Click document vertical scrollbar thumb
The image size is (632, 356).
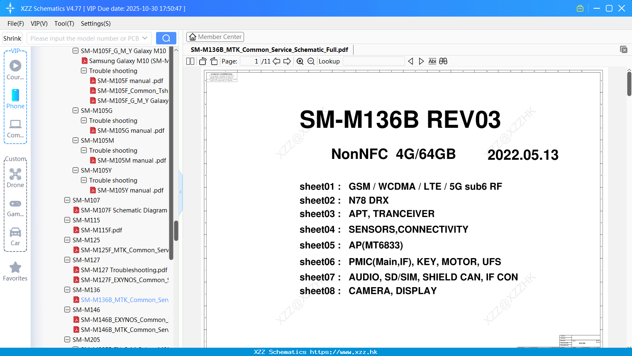(x=629, y=84)
